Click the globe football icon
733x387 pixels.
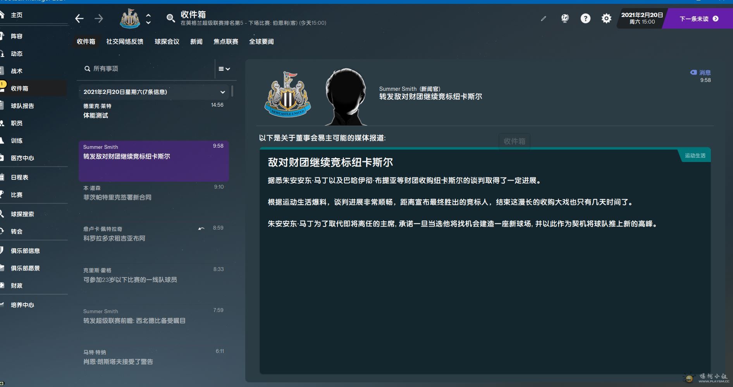pos(565,19)
